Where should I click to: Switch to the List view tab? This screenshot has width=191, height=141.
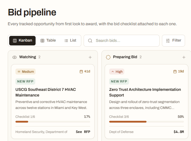click(70, 41)
